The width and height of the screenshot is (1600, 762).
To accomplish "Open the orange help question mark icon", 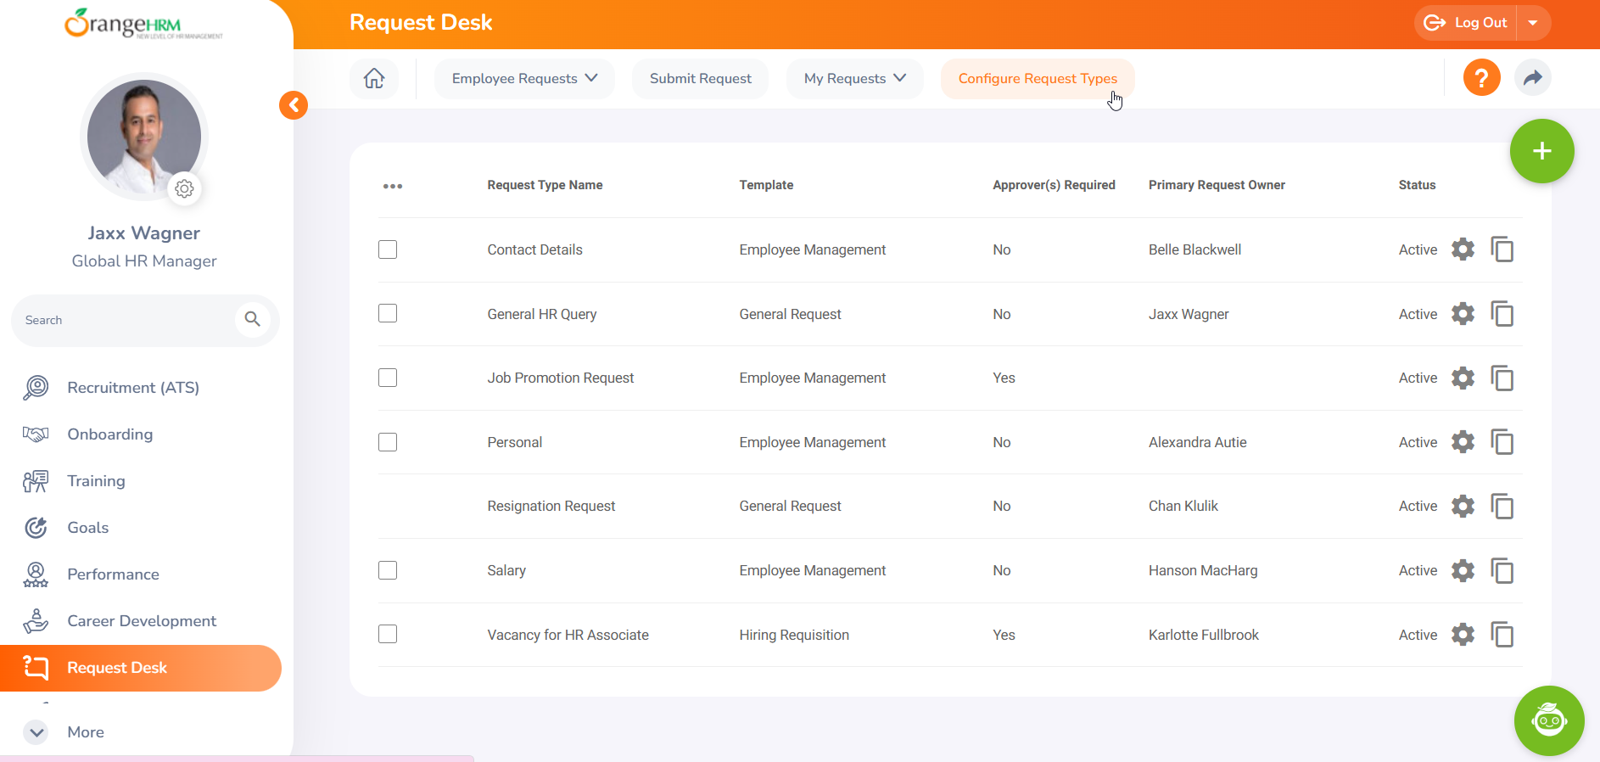I will (x=1481, y=78).
